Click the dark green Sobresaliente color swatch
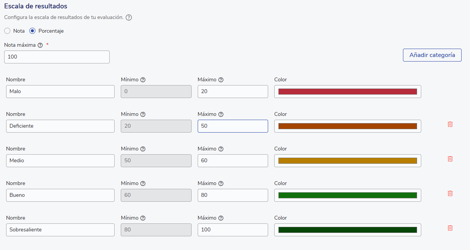470x250 pixels. click(x=347, y=230)
